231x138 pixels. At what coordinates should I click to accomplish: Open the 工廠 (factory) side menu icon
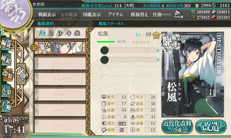click(6, 106)
